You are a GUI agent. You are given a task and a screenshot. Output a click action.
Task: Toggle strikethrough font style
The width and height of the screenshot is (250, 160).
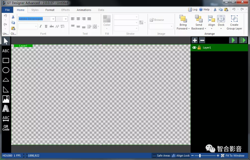coord(51,26)
